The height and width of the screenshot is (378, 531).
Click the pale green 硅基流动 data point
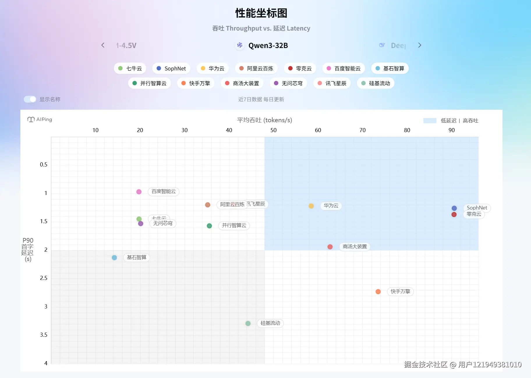pos(248,323)
